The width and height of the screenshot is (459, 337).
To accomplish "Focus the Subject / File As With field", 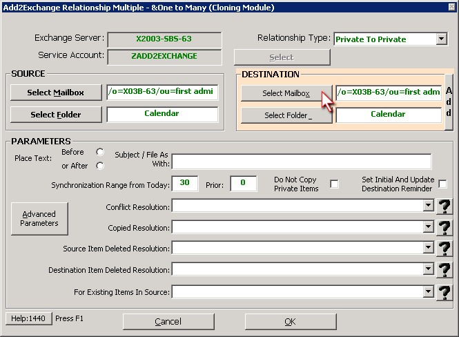I will (x=302, y=162).
